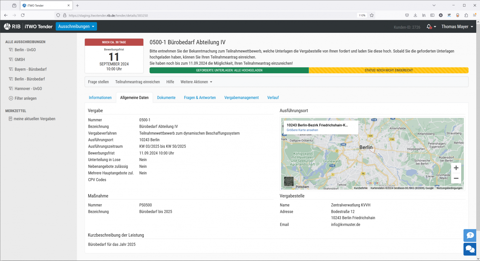Screen dimensions: 480x261
Task: Click Teilnahmeantrag einreichen
Action: 137,82
